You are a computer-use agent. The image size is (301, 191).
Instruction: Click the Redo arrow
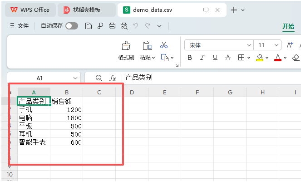point(148,26)
